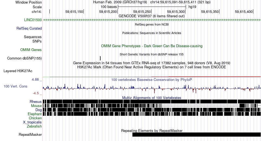The image size is (261, 141).
Task: Click the 59,615,400 ruler position
Action: 244,12
